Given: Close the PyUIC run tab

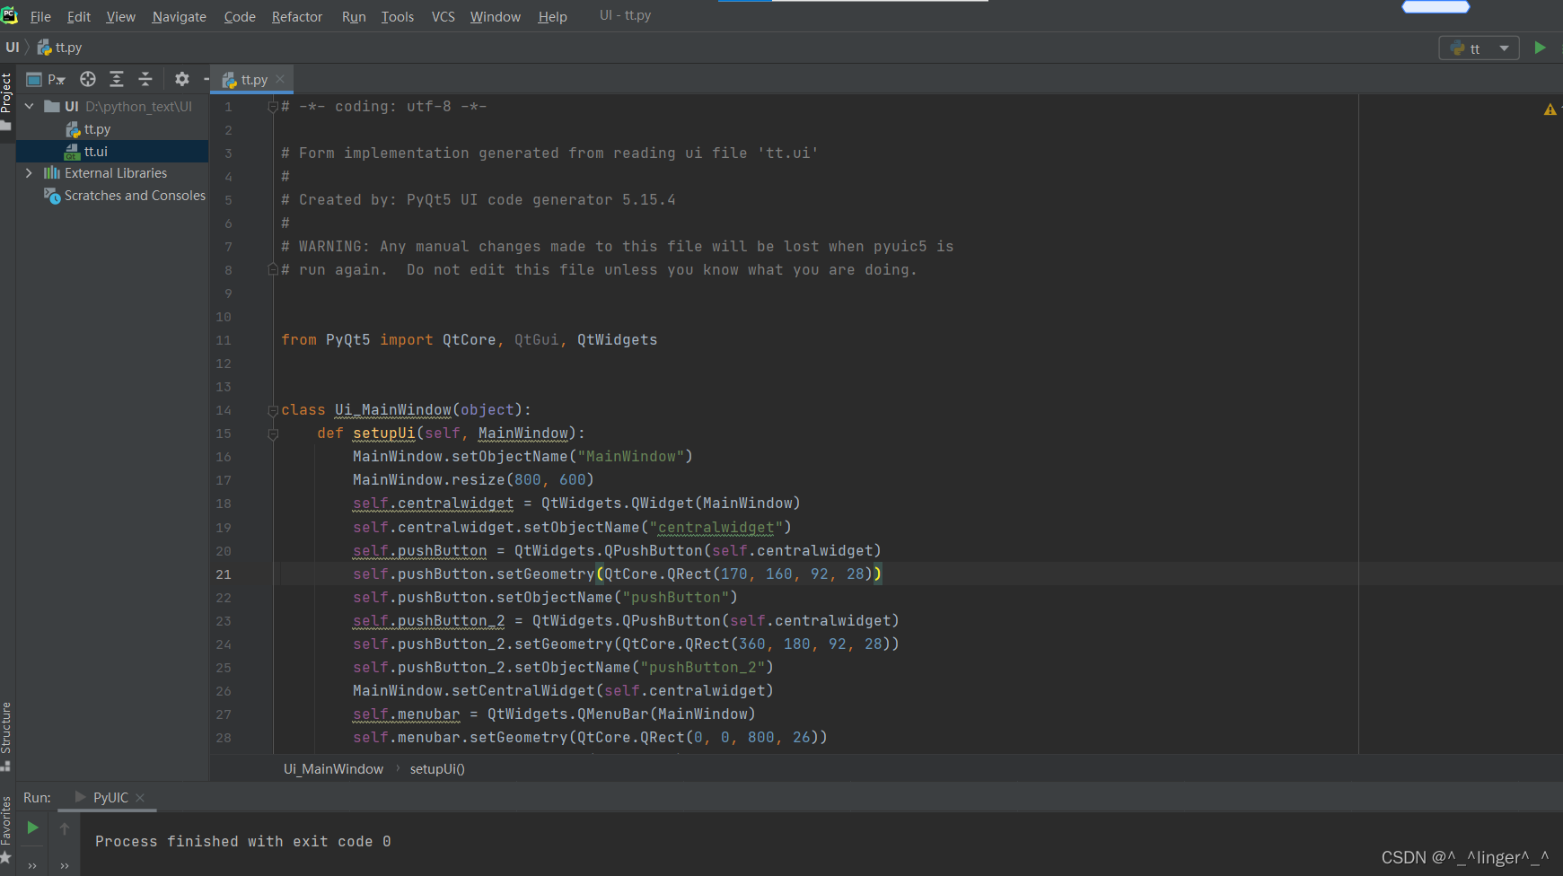Looking at the screenshot, I should 140,798.
